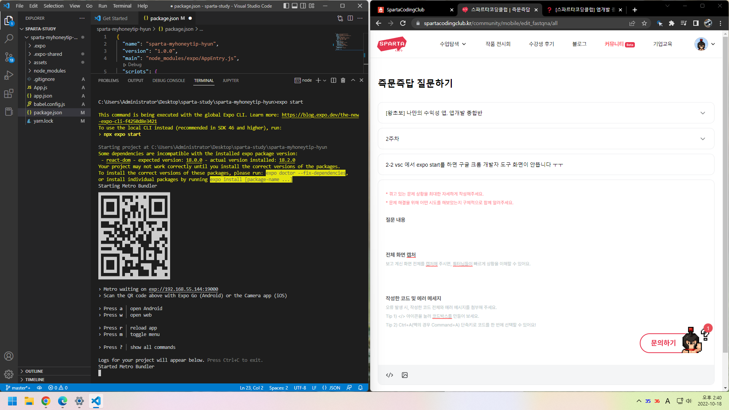Open Chrome from the Windows taskbar
Screen dimensions: 729x410
point(46,401)
